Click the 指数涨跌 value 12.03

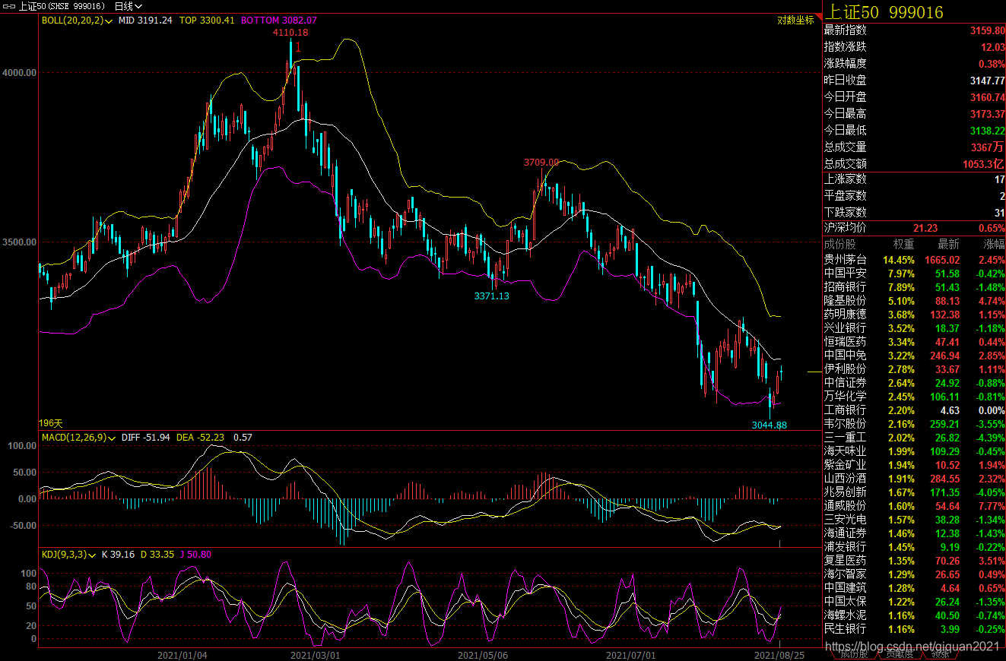click(992, 47)
